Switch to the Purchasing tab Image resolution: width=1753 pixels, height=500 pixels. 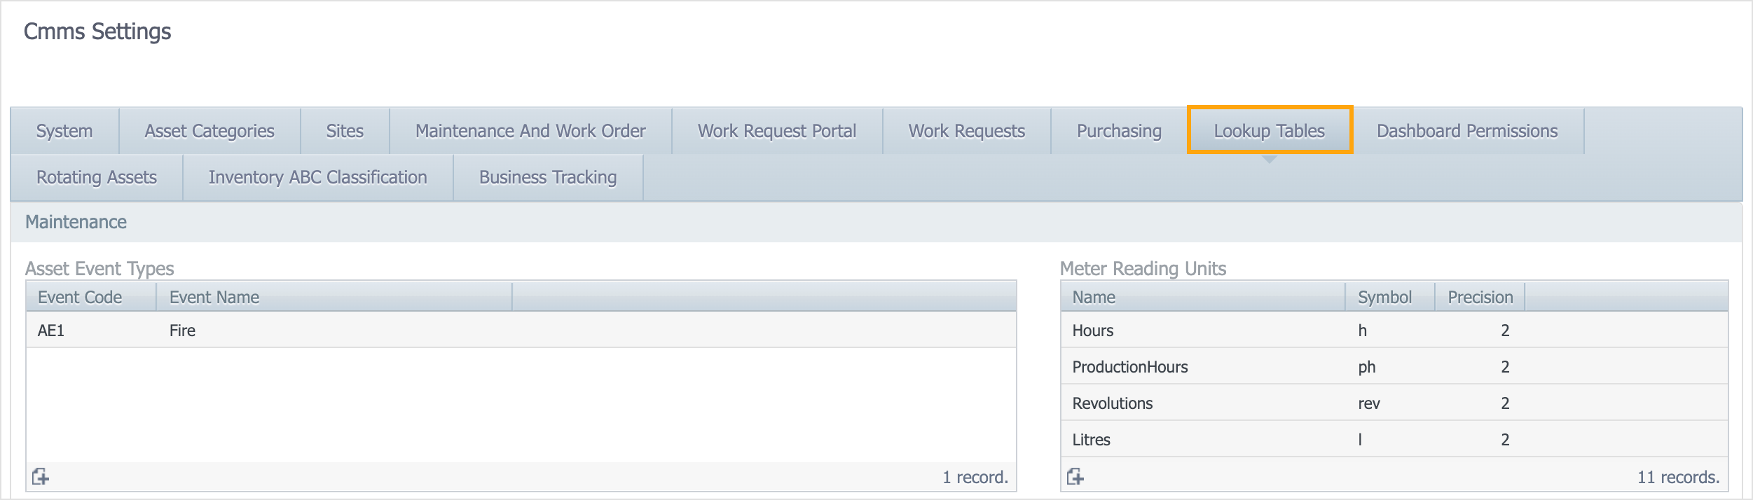coord(1119,131)
